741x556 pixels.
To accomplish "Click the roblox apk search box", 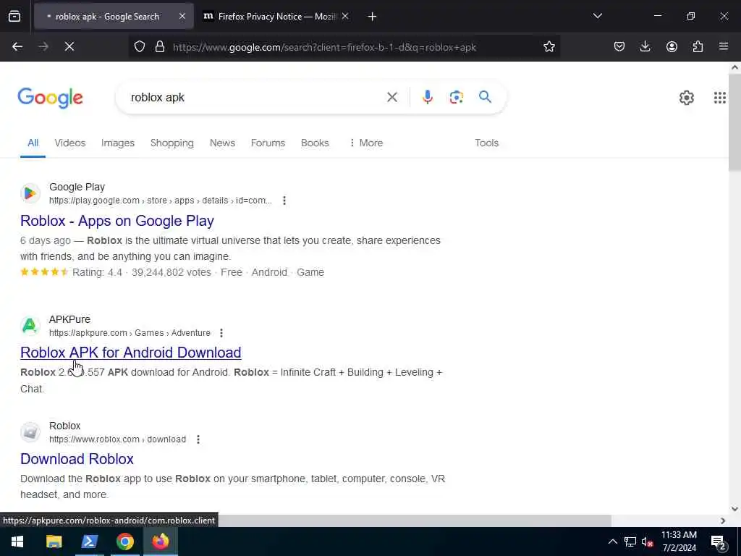I will 255,98.
